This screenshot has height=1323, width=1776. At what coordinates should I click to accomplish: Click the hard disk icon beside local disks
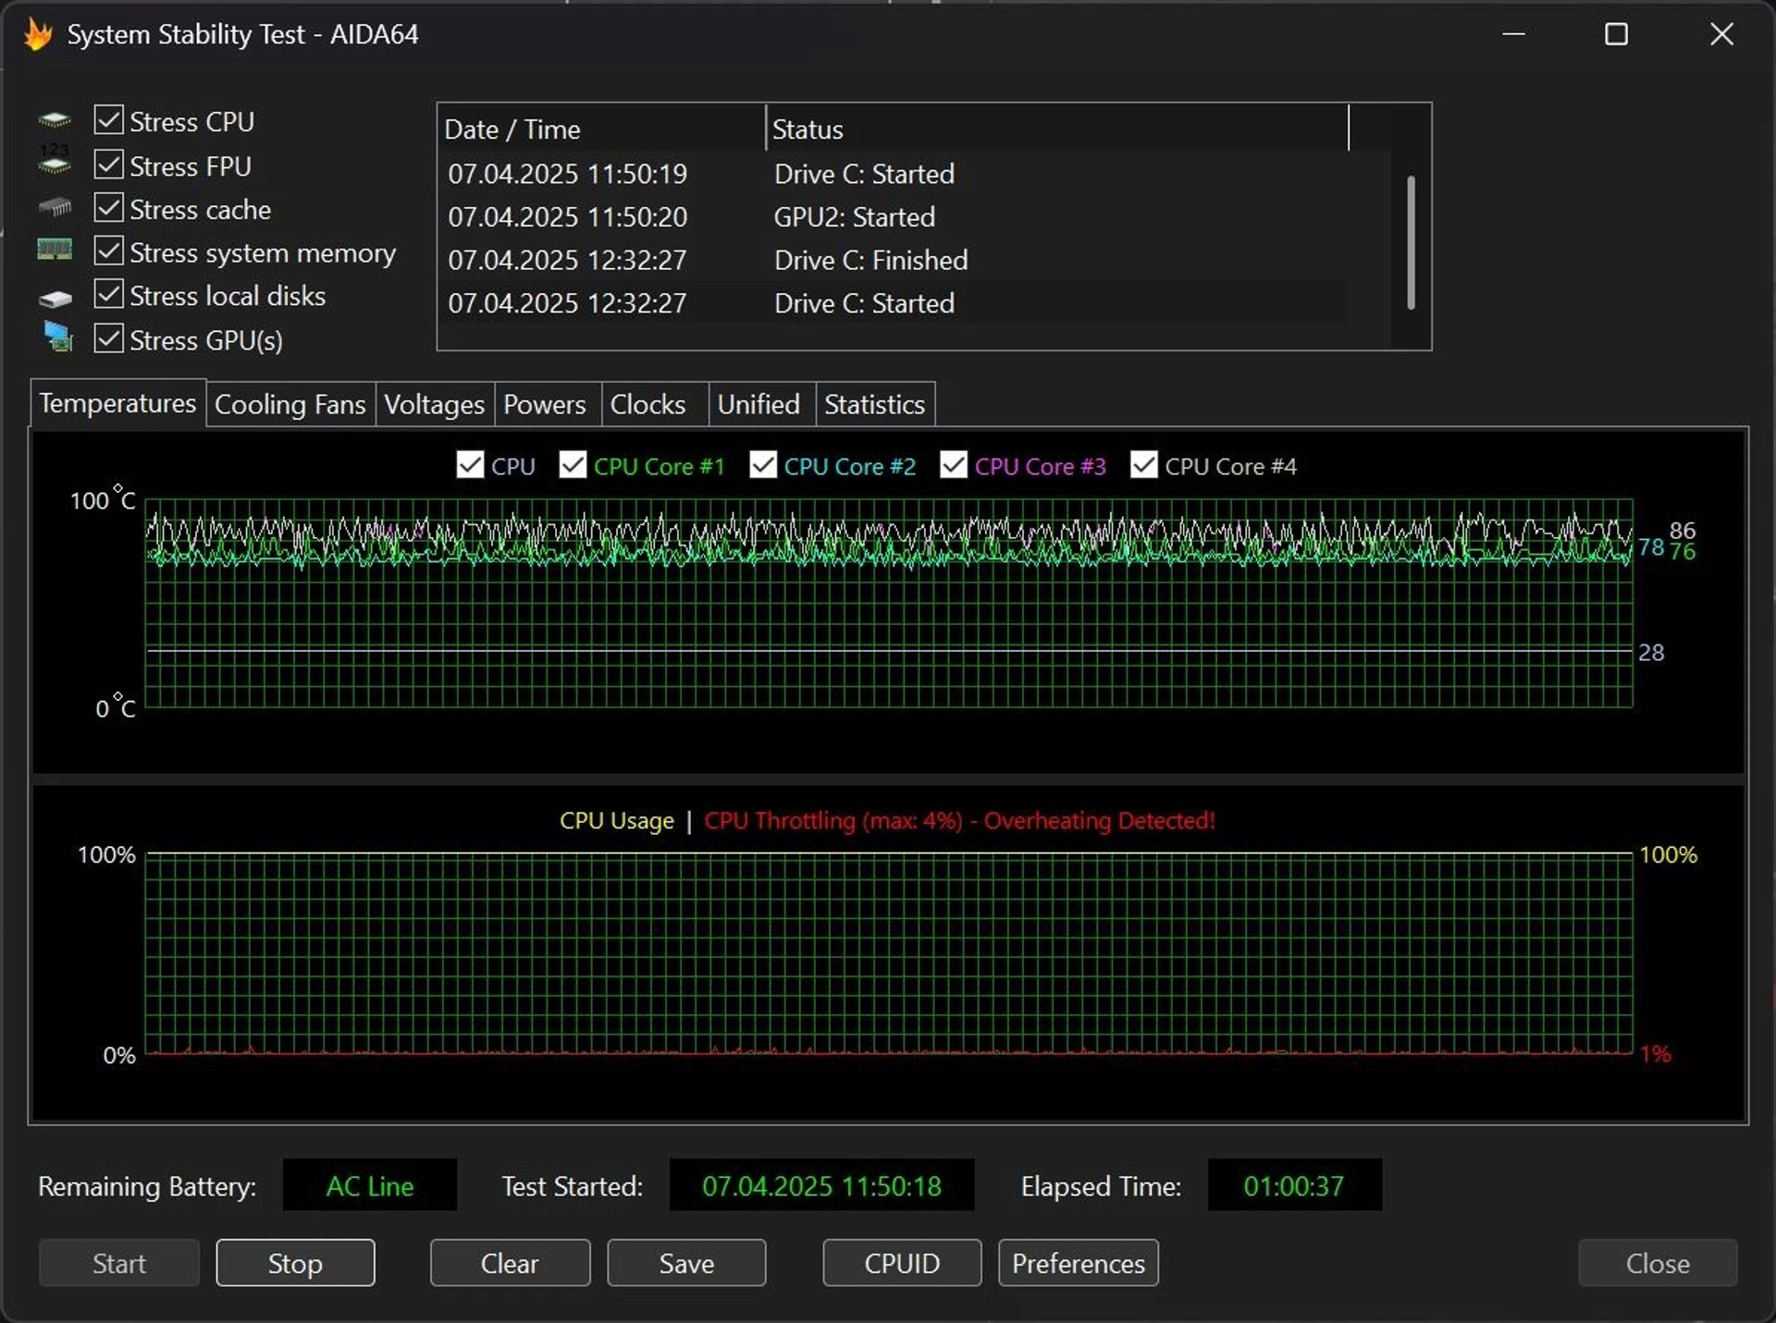pyautogui.click(x=55, y=298)
